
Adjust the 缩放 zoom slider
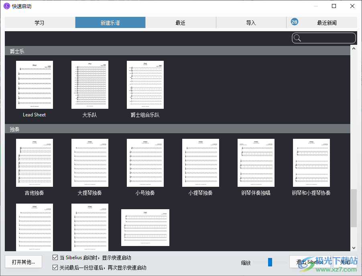point(270,262)
